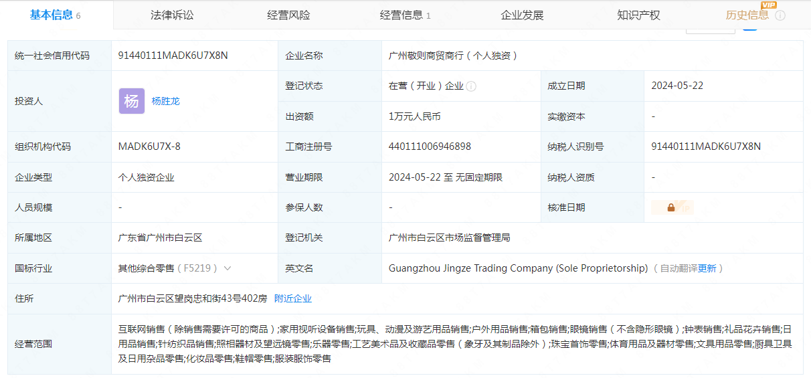
Task: Click organization code MADK6U7X-8
Action: [x=149, y=147]
